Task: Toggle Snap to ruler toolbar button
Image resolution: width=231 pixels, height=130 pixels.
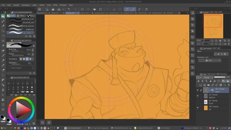Action: point(127,9)
